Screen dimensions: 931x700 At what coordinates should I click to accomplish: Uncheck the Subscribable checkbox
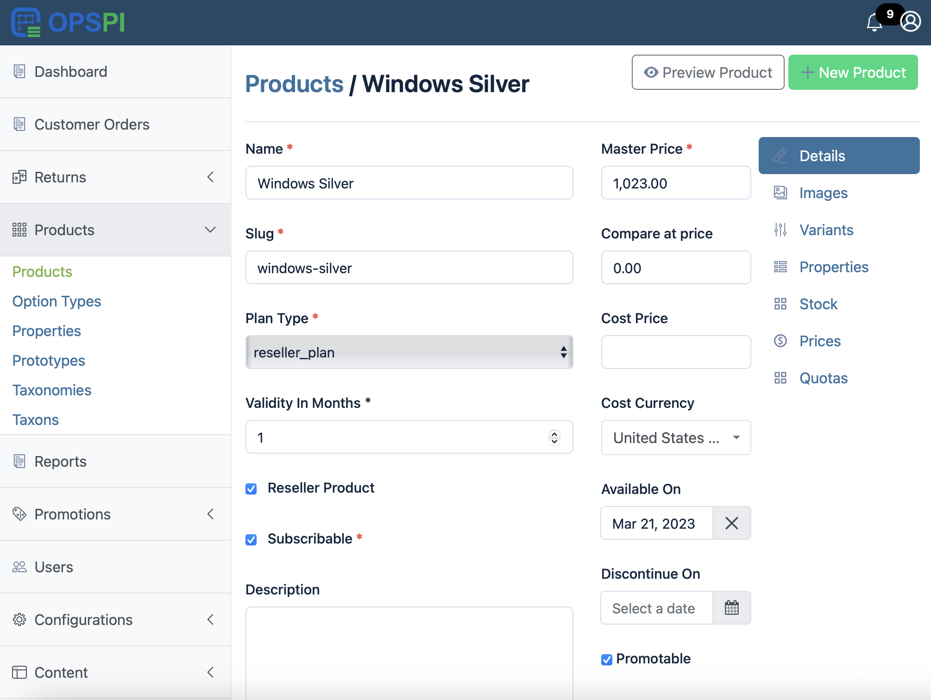(251, 540)
